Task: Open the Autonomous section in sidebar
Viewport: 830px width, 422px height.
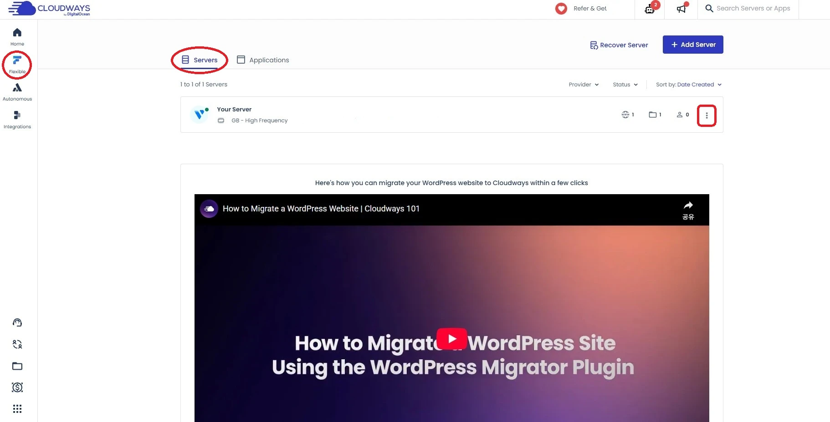Action: (x=17, y=92)
